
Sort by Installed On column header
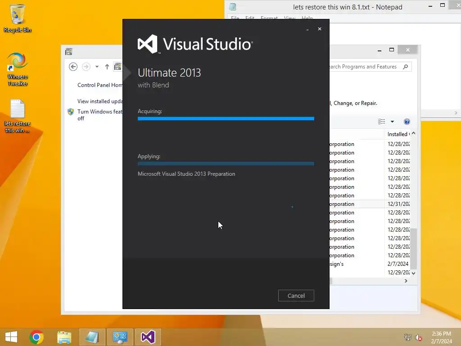coord(398,134)
